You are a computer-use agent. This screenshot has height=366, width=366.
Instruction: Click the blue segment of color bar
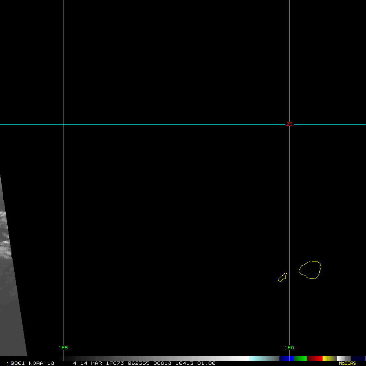[287, 359]
